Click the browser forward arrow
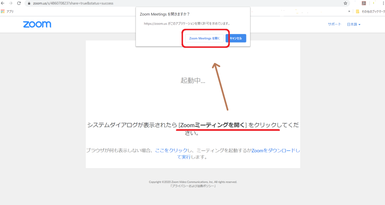This screenshot has height=205, width=385. [x=11, y=3]
